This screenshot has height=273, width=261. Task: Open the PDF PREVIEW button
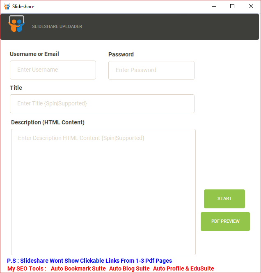[225, 222]
